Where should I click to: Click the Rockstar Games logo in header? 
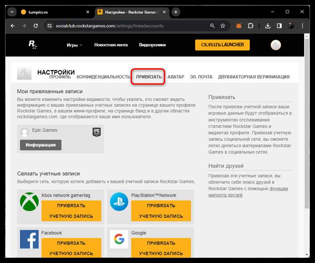click(32, 45)
